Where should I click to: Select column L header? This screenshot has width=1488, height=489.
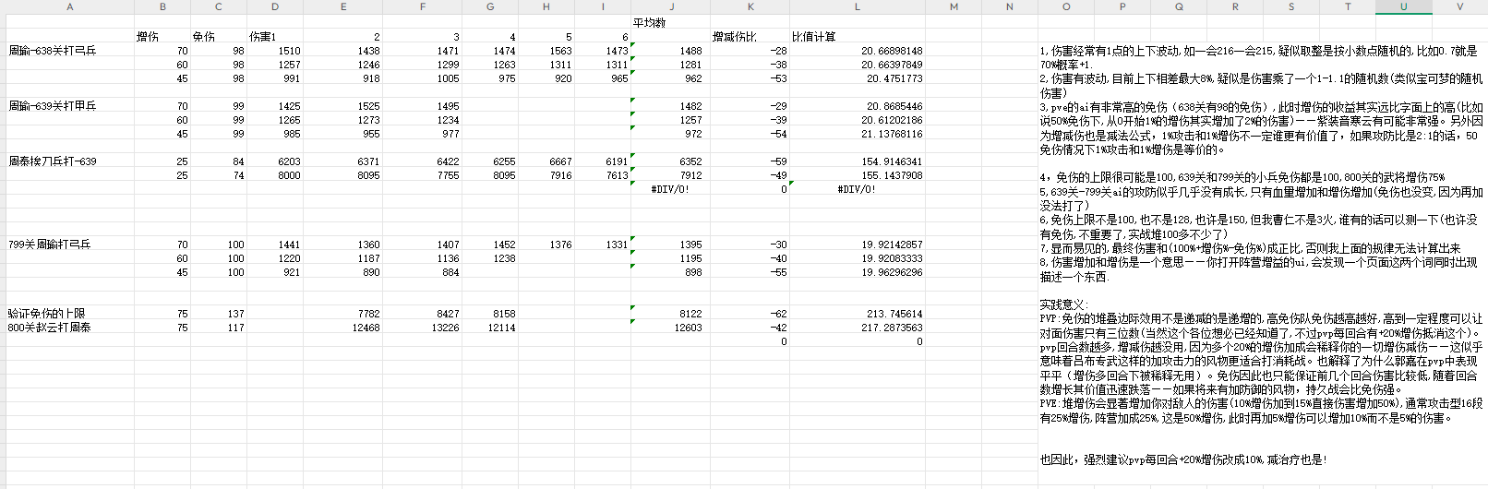(857, 6)
